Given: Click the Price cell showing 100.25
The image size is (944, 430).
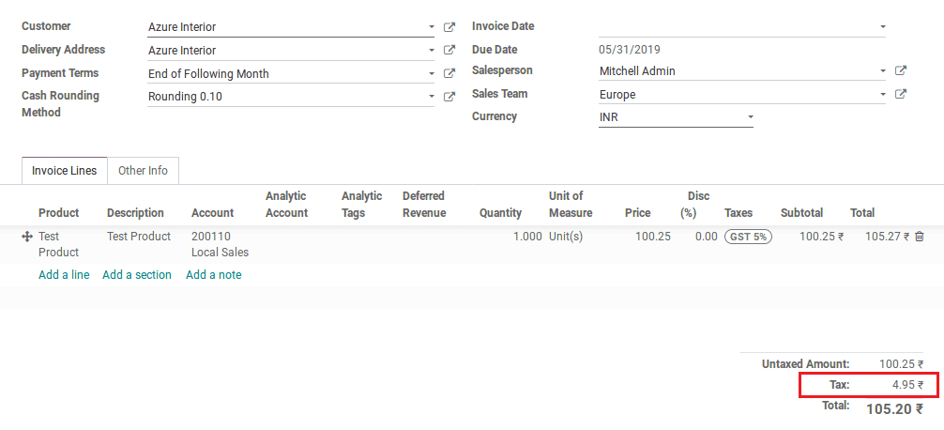Looking at the screenshot, I should tap(652, 237).
